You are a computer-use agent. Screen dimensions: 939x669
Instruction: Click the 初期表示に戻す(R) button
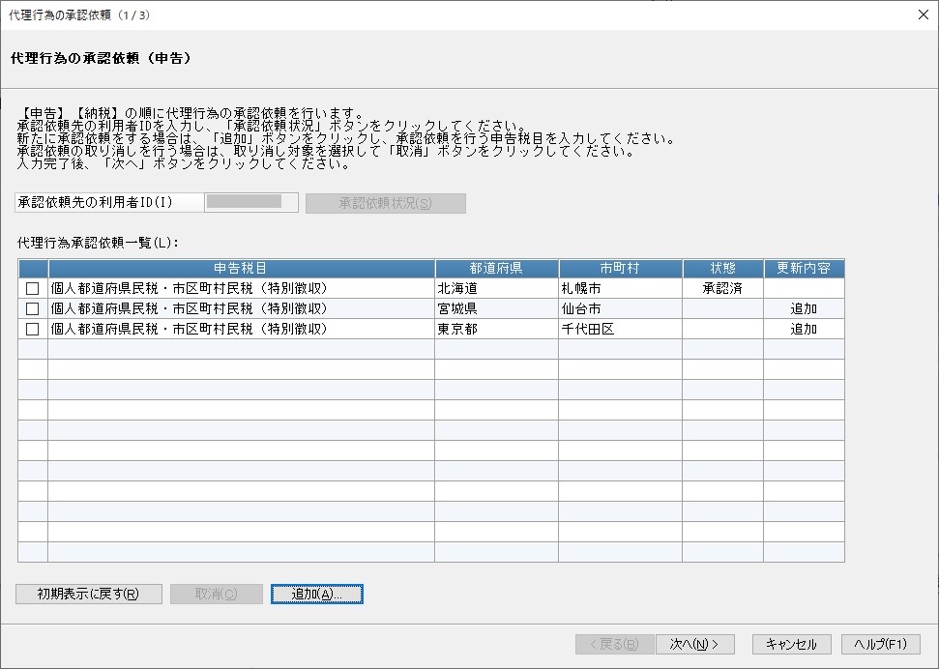click(x=89, y=595)
